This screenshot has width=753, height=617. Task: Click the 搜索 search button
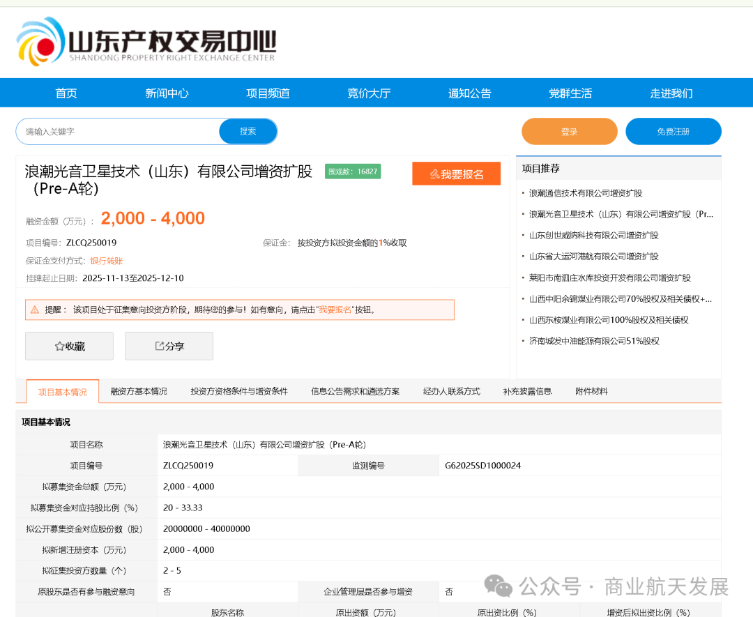click(x=248, y=131)
